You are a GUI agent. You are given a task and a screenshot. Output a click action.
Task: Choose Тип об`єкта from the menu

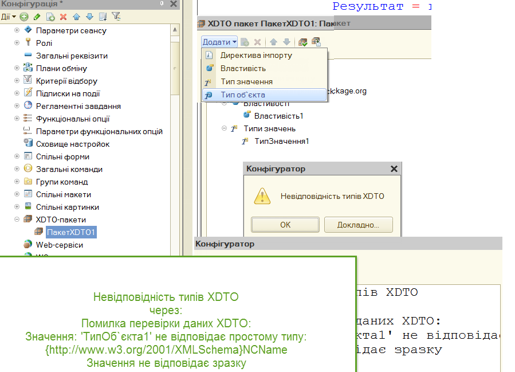click(242, 95)
